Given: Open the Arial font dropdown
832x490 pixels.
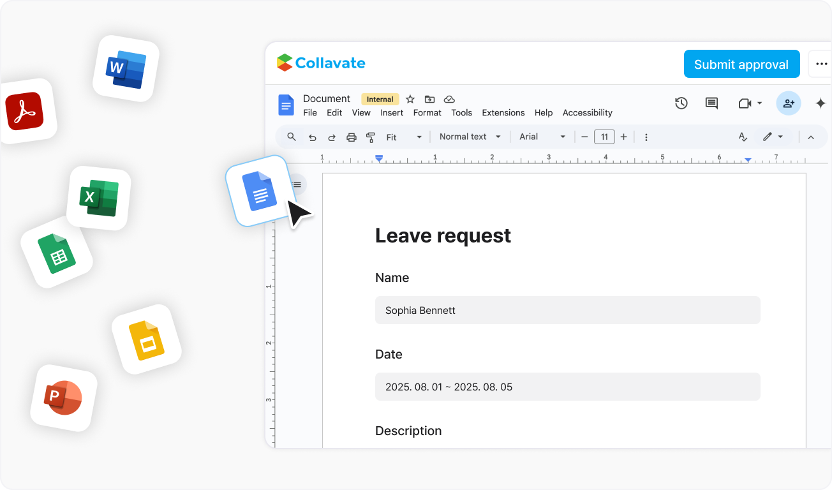Looking at the screenshot, I should [542, 137].
